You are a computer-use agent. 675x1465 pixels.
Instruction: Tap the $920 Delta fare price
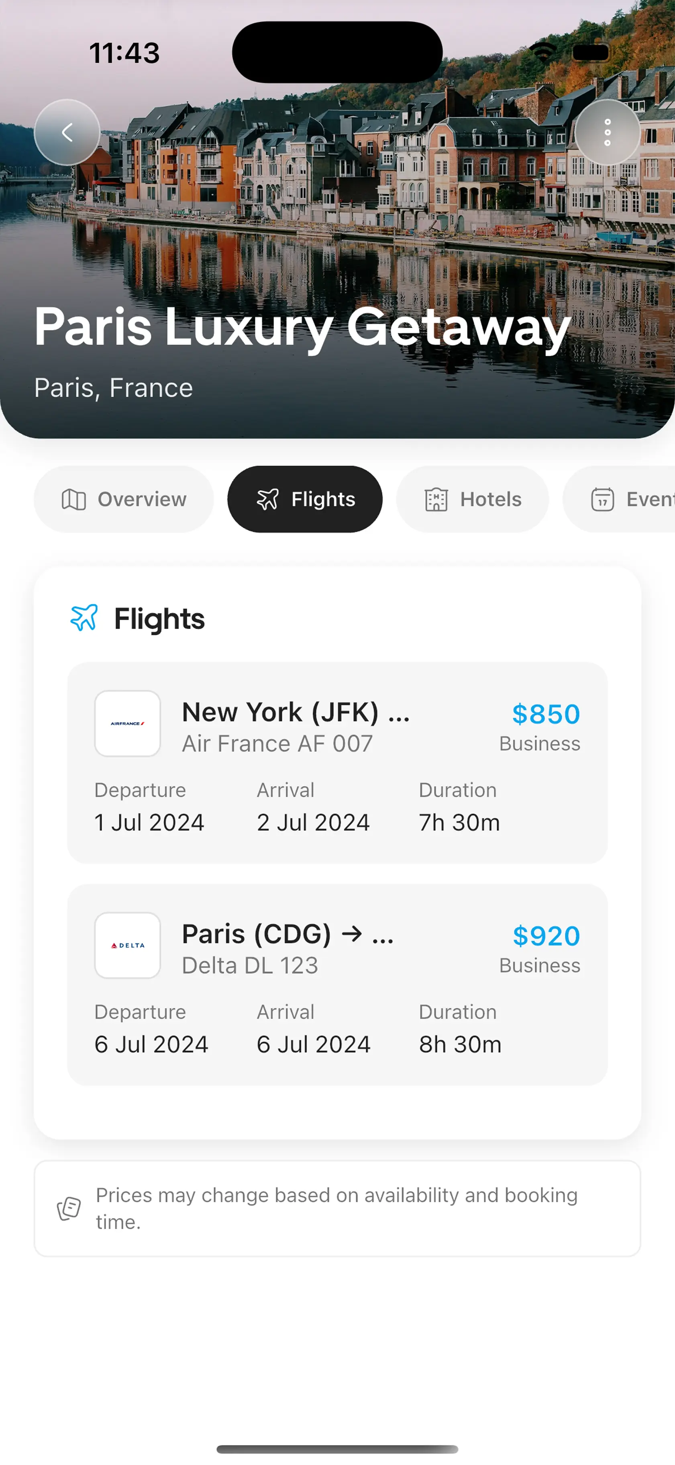point(545,936)
